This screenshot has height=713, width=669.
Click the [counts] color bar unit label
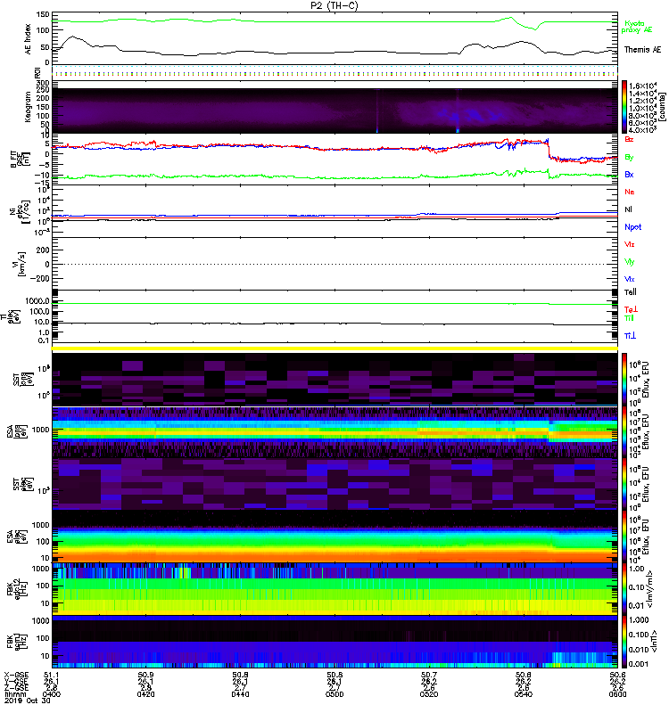(x=662, y=107)
